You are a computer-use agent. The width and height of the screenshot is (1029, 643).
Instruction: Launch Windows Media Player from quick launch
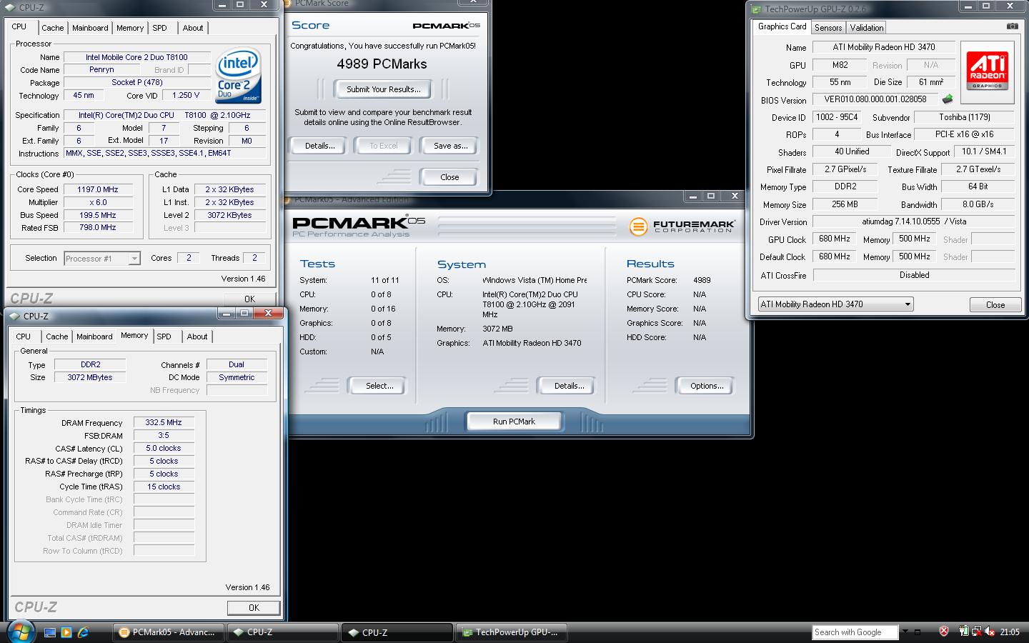pos(66,632)
